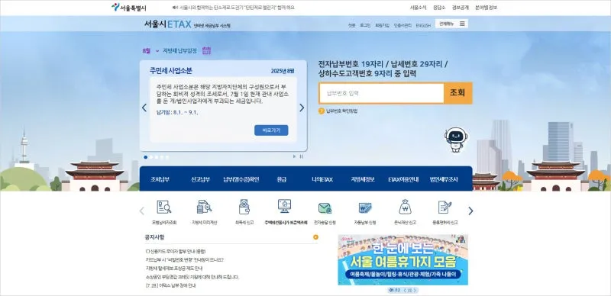
Task: Open the 법인세무조사 menu
Action: [444, 179]
